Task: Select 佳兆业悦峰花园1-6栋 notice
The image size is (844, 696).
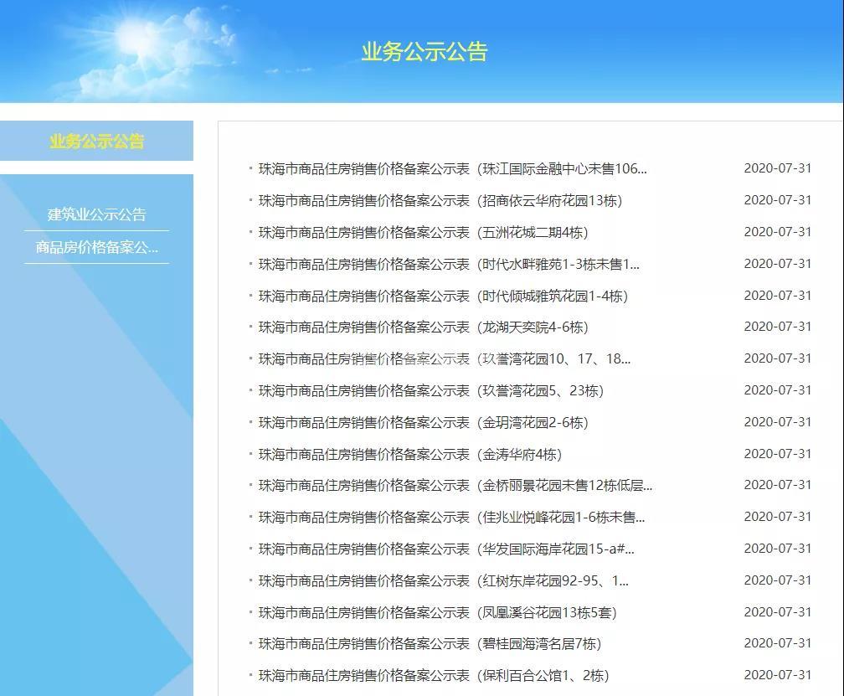Action: (451, 518)
